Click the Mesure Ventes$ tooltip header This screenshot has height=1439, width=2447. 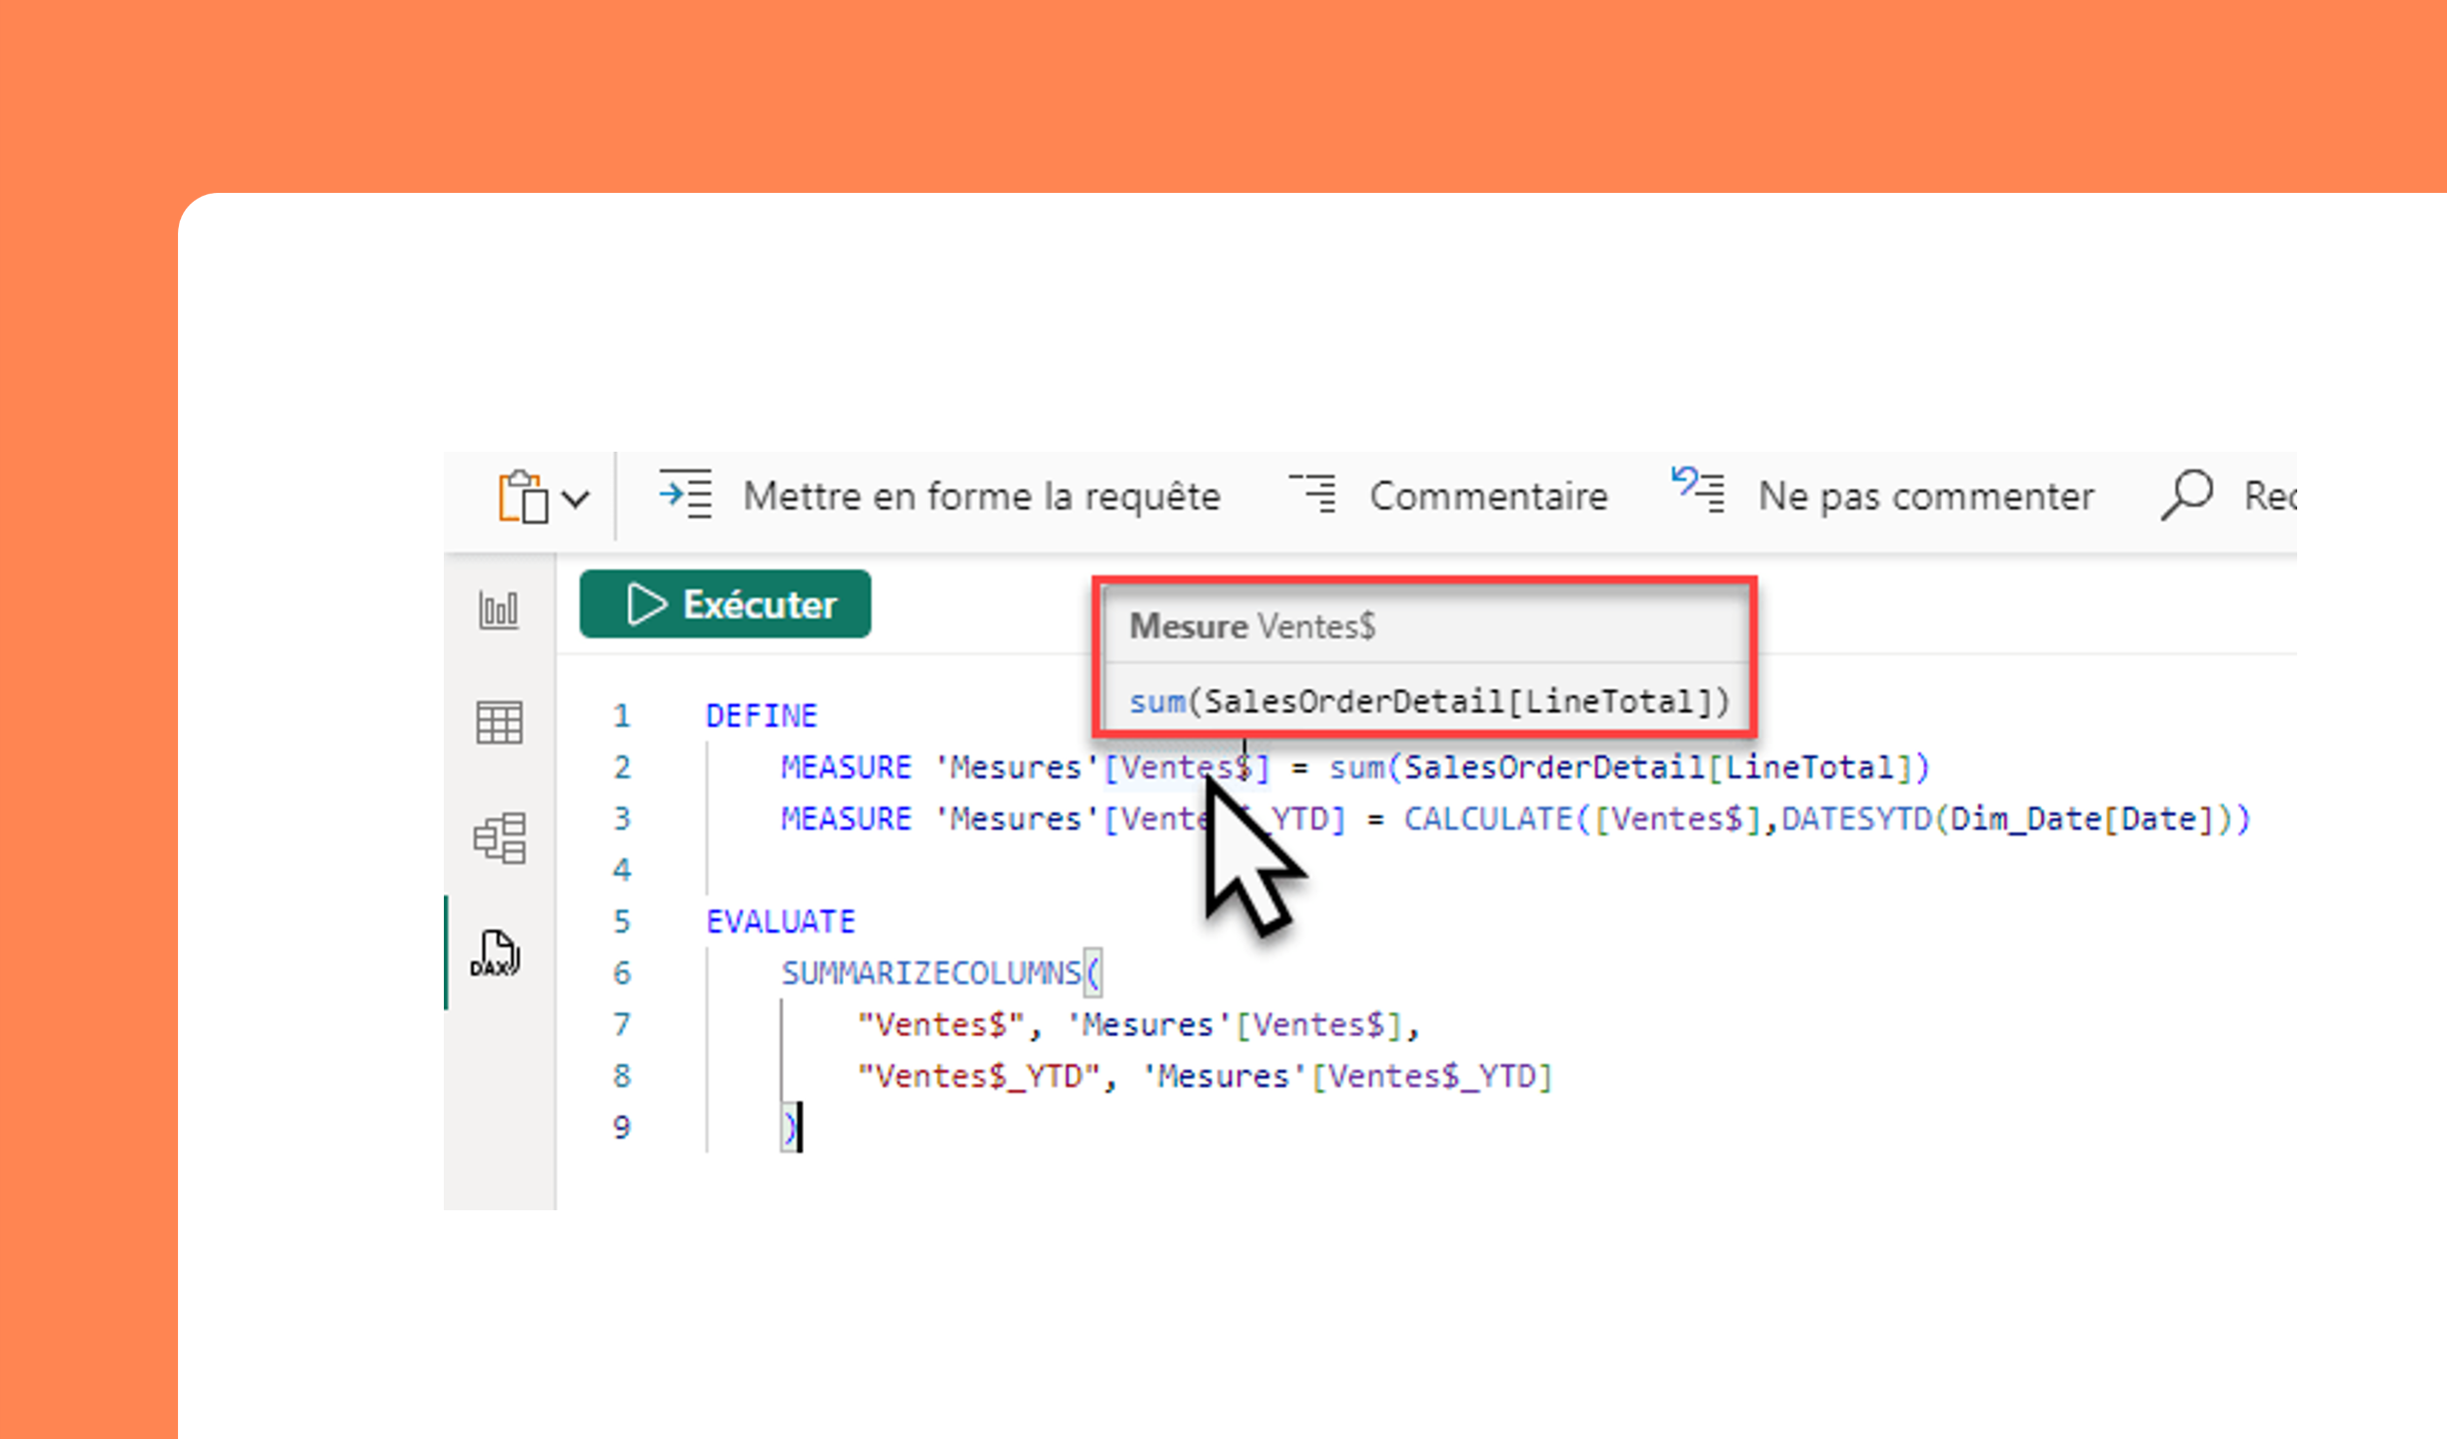[x=1252, y=627]
